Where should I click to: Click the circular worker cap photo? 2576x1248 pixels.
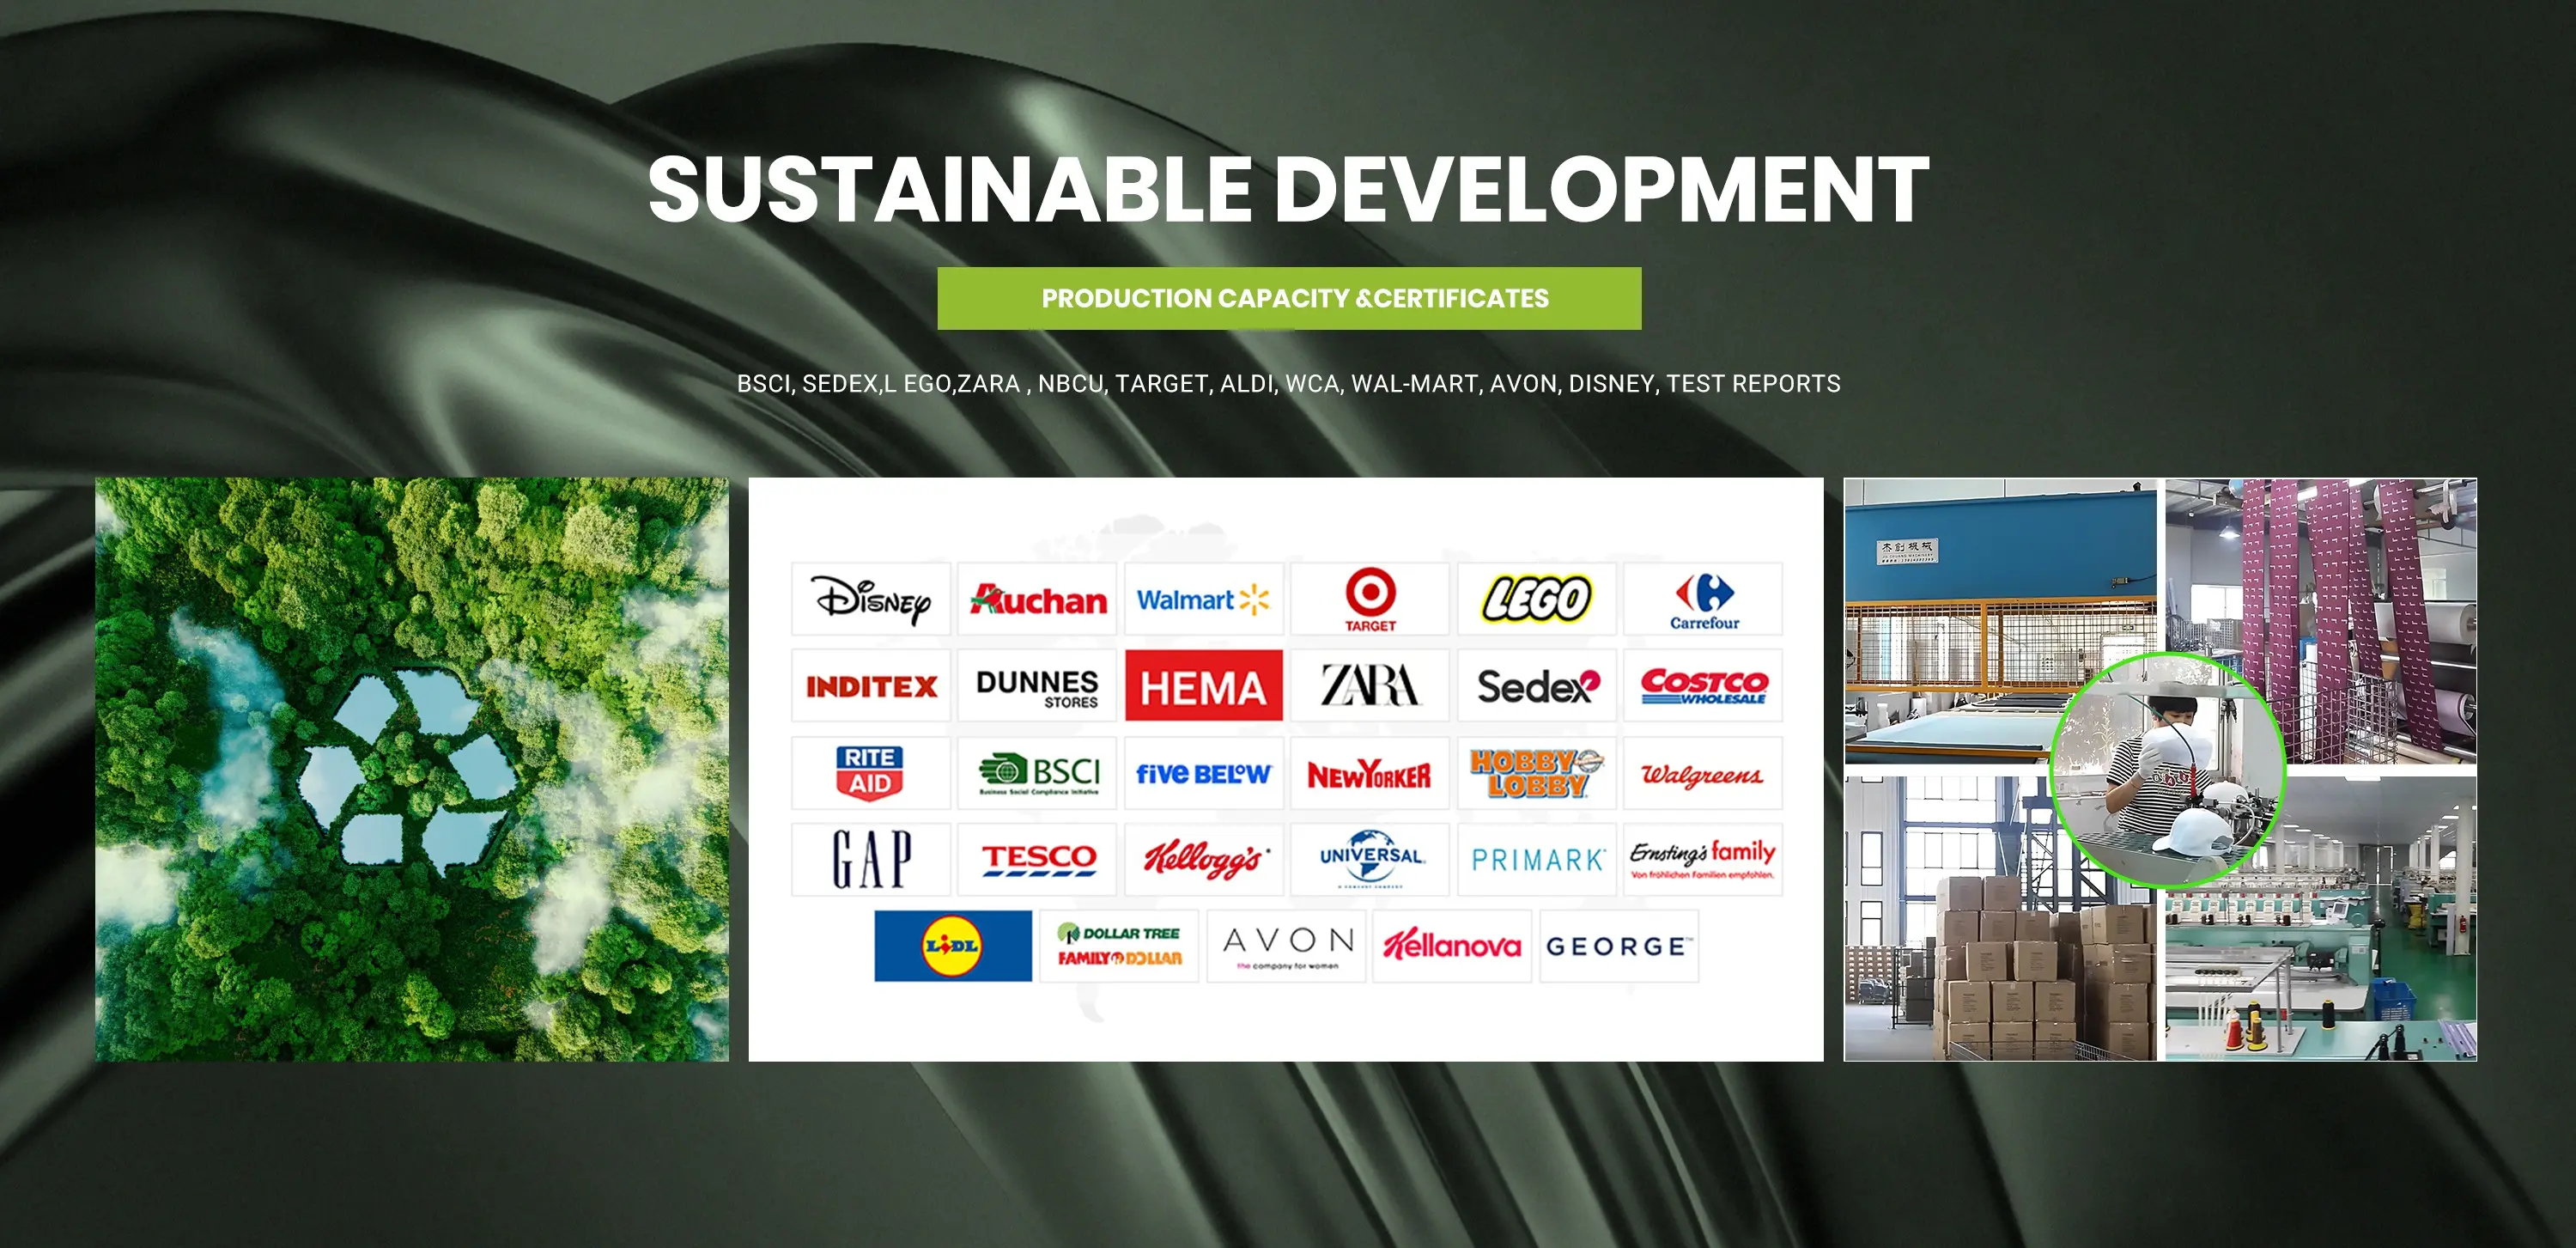(x=2167, y=769)
